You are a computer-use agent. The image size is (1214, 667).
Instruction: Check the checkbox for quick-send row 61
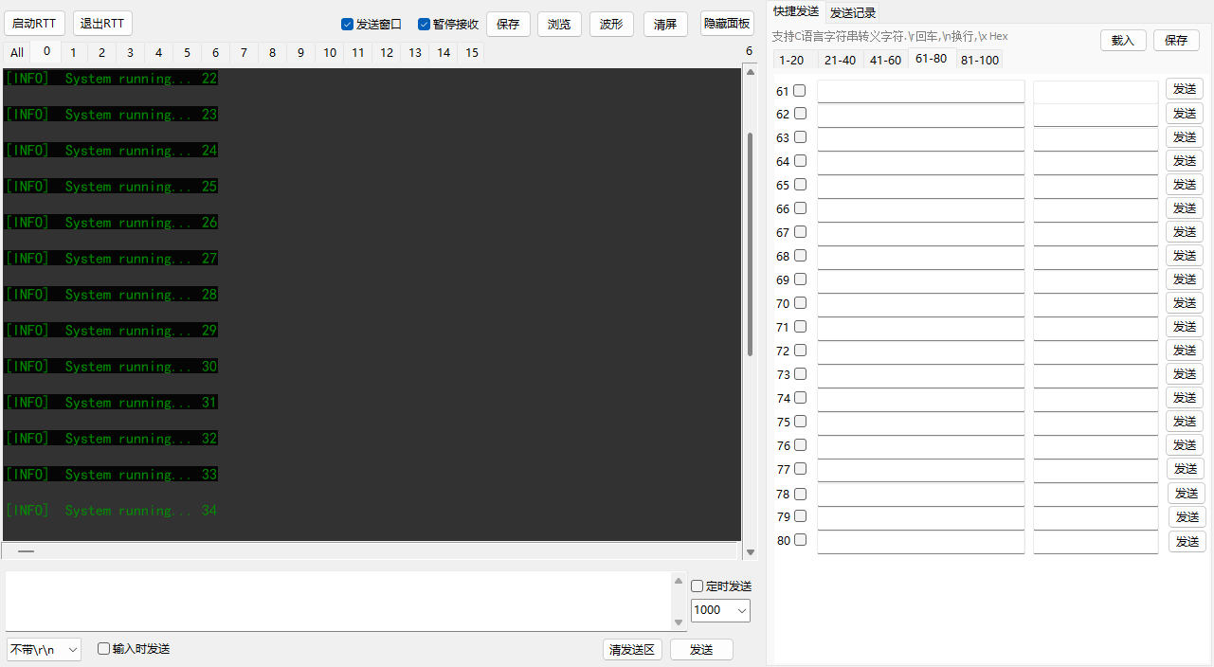click(x=801, y=87)
